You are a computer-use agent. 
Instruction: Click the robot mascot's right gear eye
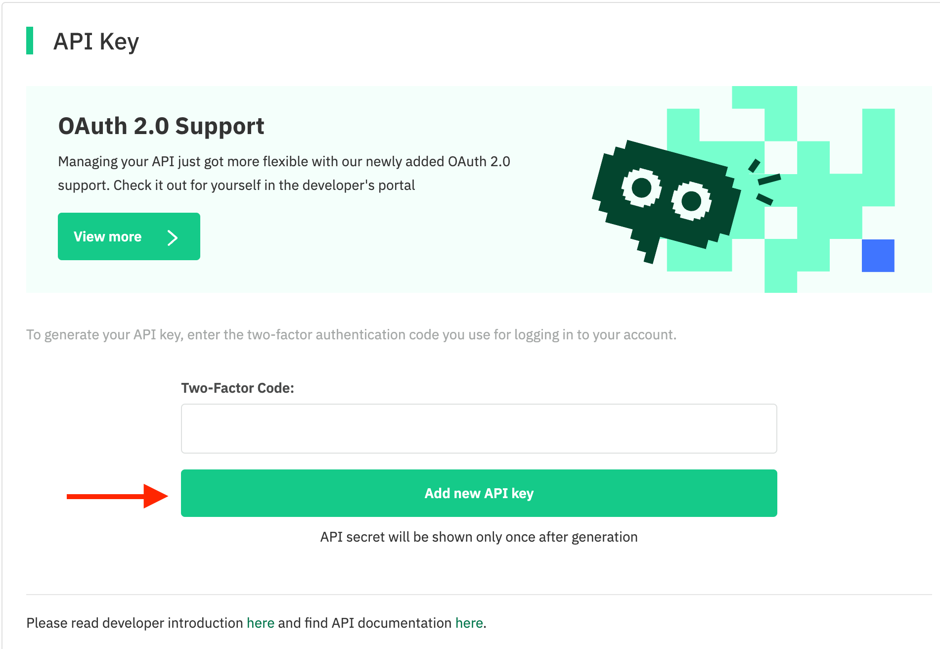click(x=691, y=201)
